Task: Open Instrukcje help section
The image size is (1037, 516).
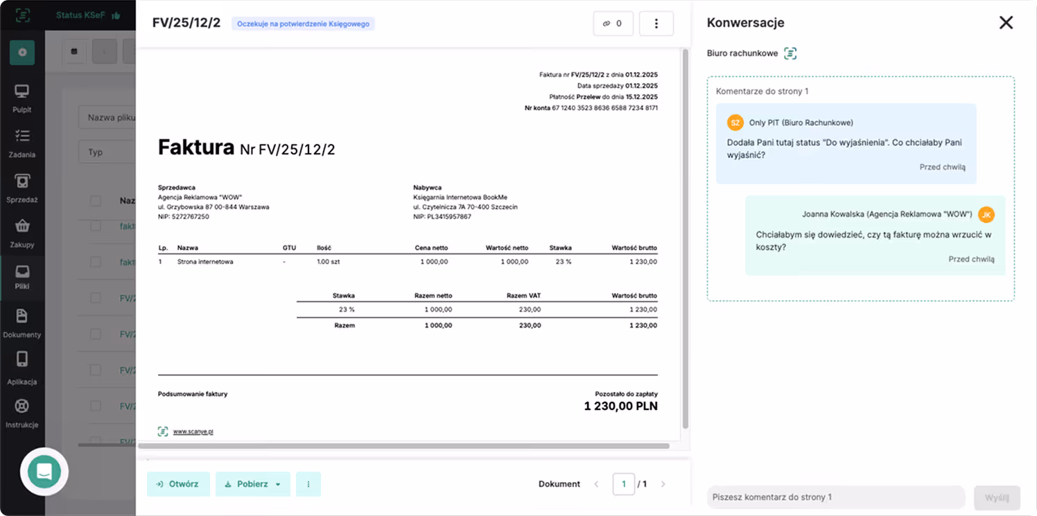Action: point(22,414)
